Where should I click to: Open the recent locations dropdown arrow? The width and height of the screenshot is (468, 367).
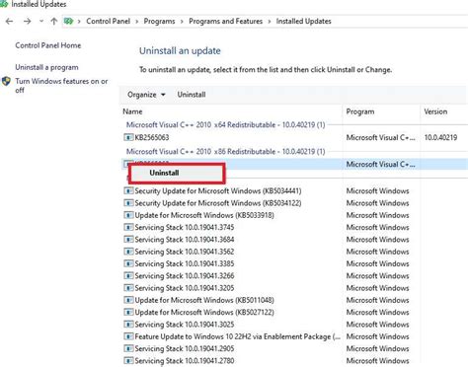click(41, 22)
